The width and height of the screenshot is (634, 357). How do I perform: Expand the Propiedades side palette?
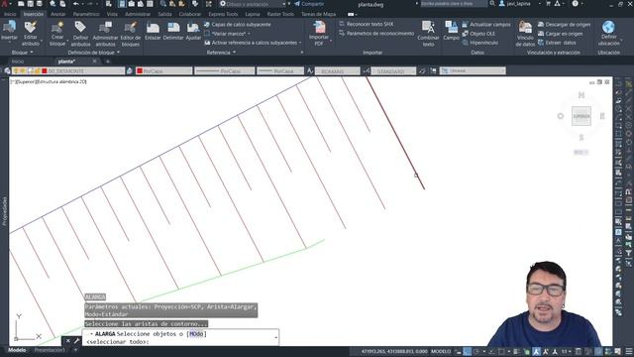coord(4,210)
